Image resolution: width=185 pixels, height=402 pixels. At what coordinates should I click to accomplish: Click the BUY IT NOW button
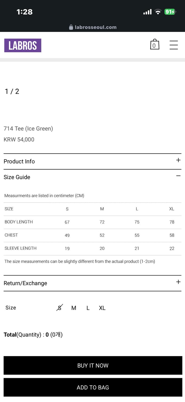pyautogui.click(x=93, y=366)
